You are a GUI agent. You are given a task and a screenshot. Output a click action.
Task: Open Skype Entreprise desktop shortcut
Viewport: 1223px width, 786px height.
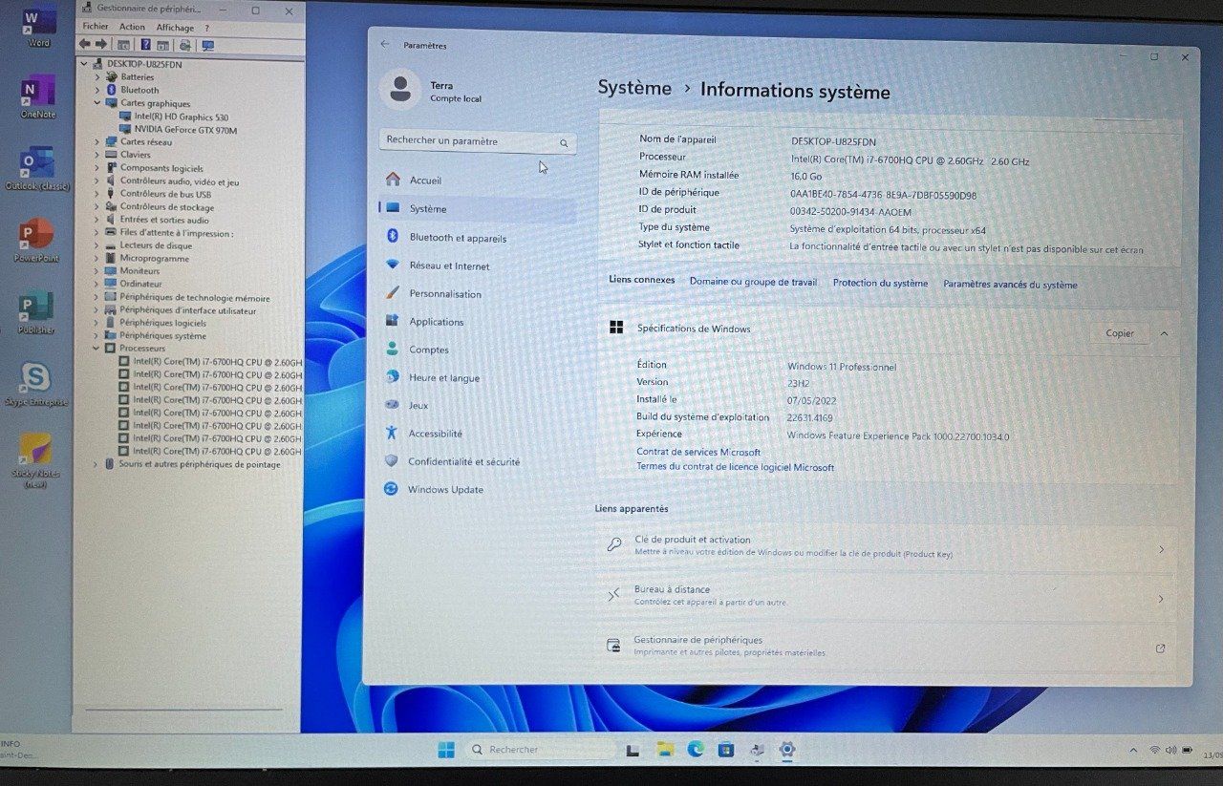tap(35, 385)
